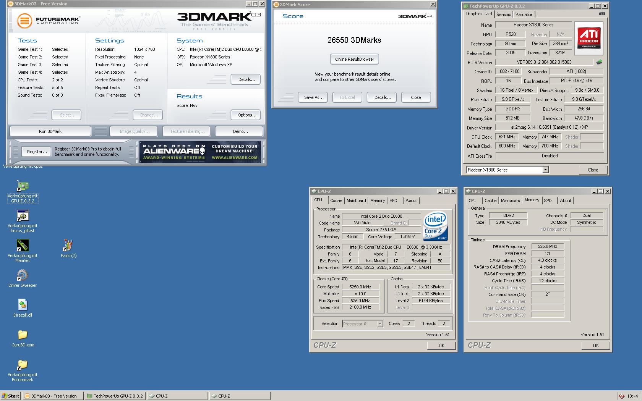The image size is (642, 401).
Task: Click the Intel Core 2 Duo logo
Action: pyautogui.click(x=435, y=226)
